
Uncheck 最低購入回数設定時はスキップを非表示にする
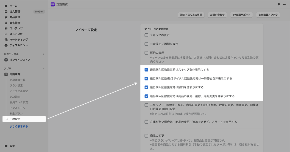tap(146, 70)
